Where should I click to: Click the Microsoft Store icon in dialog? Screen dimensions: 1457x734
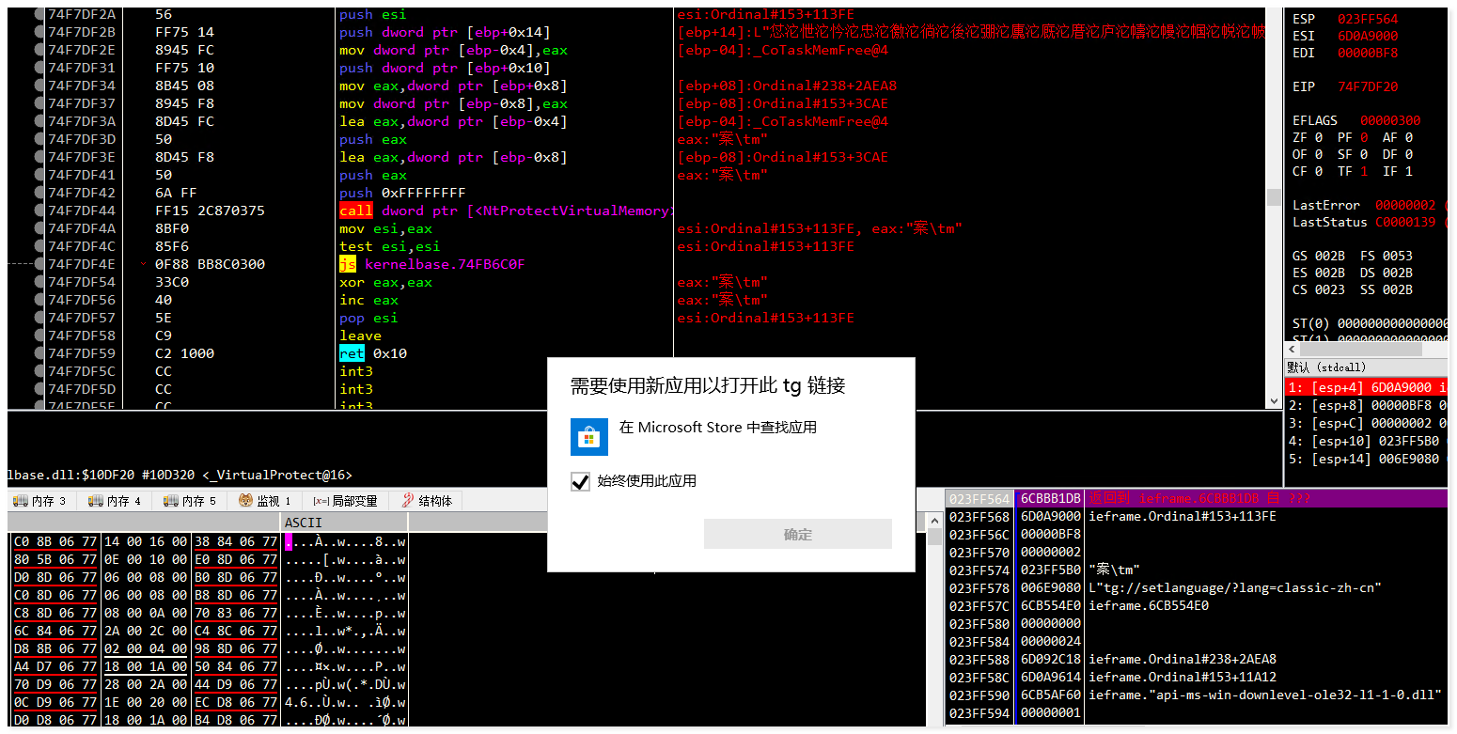[589, 437]
